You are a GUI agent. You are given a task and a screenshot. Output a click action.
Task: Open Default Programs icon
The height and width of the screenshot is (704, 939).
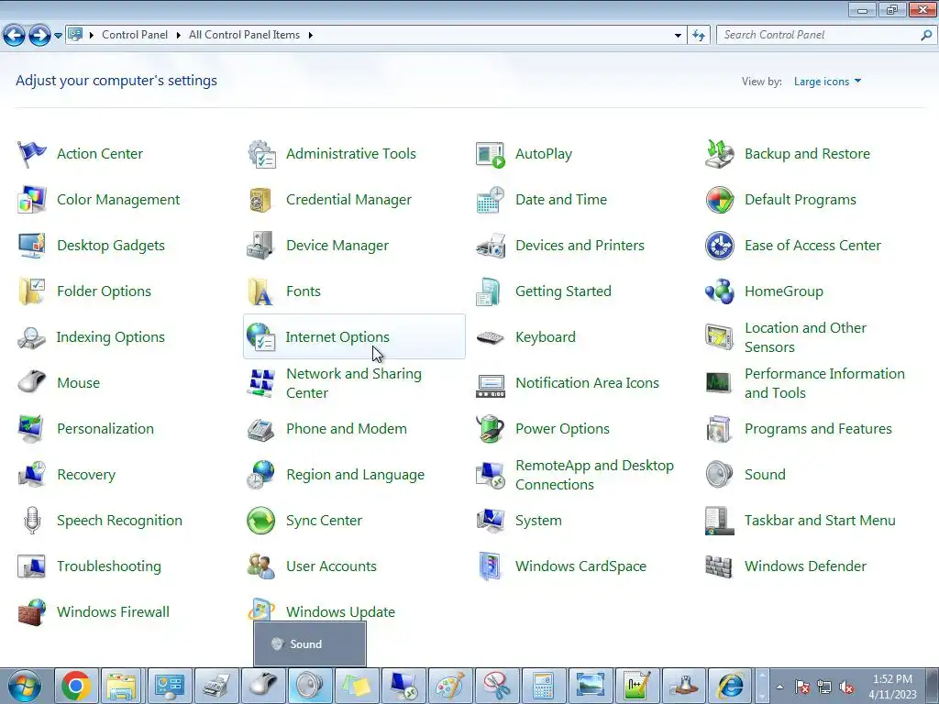point(719,200)
